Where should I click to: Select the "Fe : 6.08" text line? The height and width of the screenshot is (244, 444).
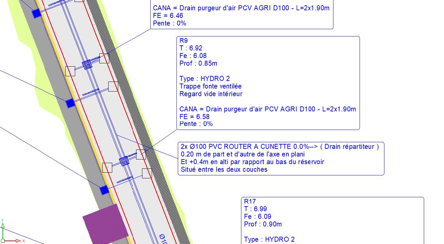click(x=193, y=56)
